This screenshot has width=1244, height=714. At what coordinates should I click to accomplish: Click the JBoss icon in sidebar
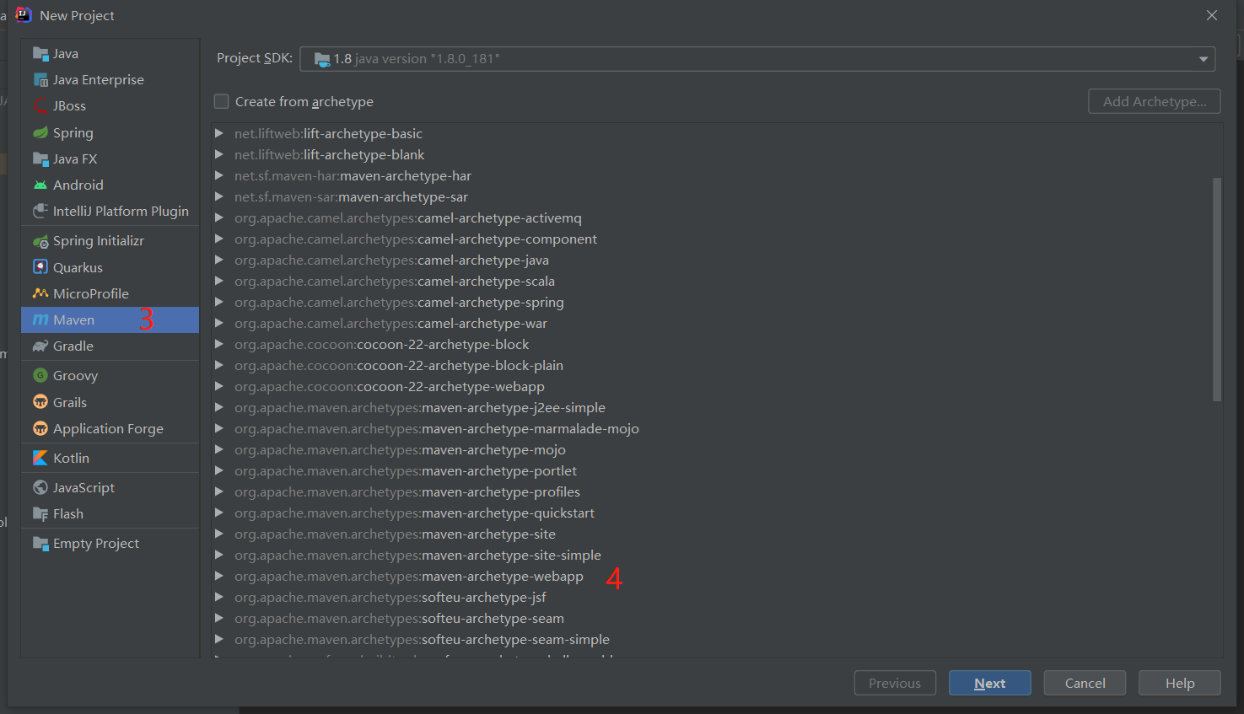tap(40, 106)
